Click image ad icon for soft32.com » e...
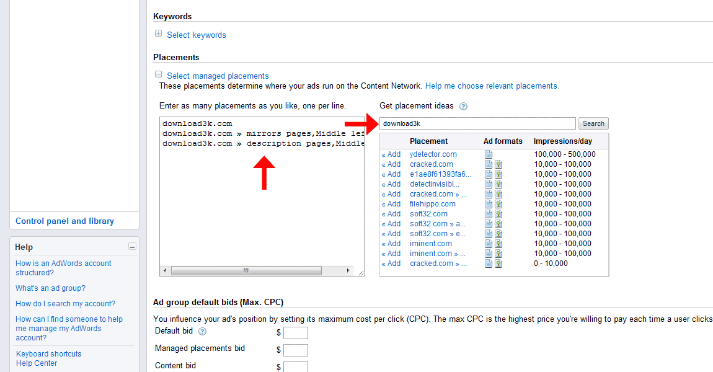The image size is (713, 372). pos(498,234)
